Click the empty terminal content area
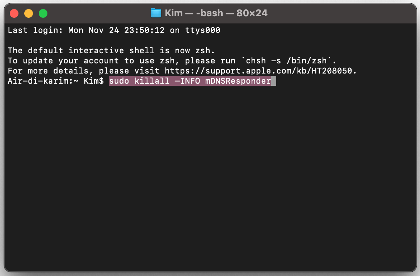 coord(210,174)
